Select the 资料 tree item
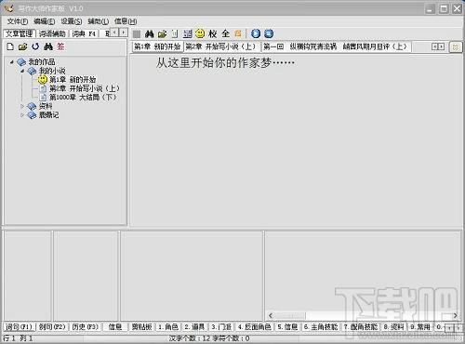The width and height of the screenshot is (465, 344). pyautogui.click(x=46, y=106)
